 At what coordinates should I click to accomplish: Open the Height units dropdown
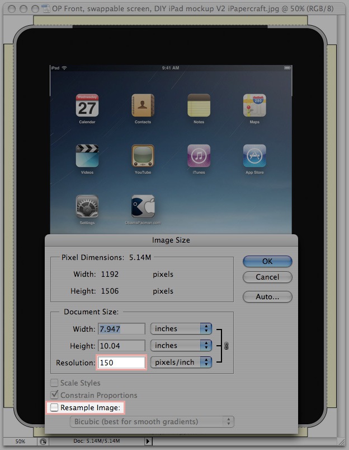coord(181,346)
